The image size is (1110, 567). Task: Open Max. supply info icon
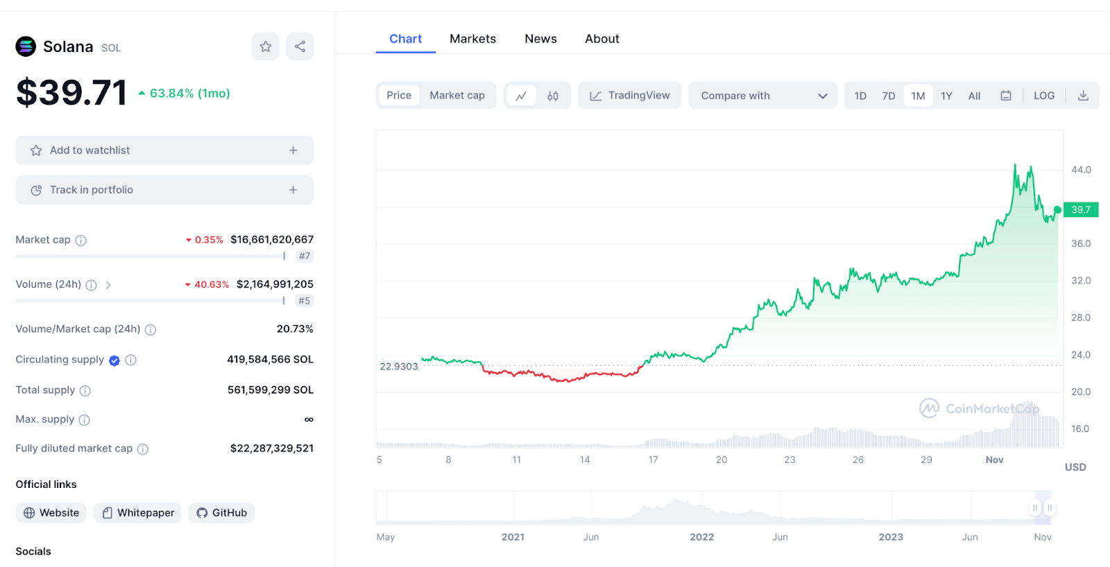pyautogui.click(x=84, y=420)
